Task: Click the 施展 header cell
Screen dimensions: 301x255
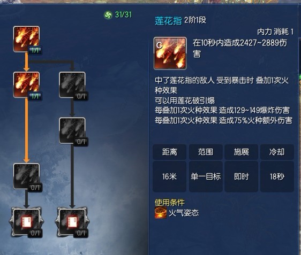Action: tap(242, 152)
